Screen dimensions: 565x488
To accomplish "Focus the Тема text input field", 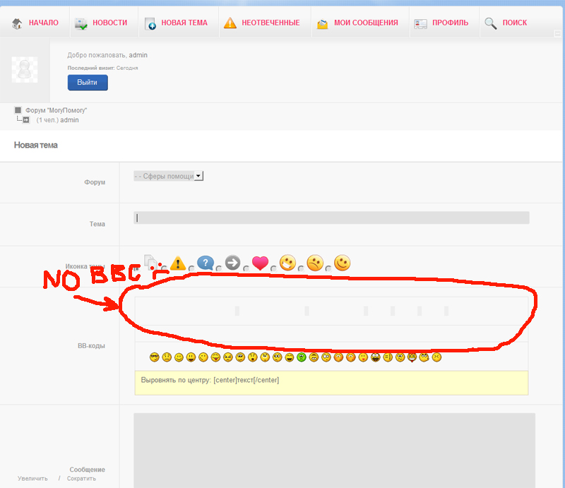I will click(x=331, y=218).
